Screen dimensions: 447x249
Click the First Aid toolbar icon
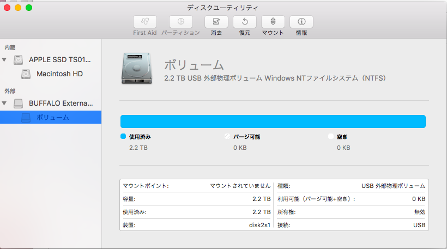(145, 22)
